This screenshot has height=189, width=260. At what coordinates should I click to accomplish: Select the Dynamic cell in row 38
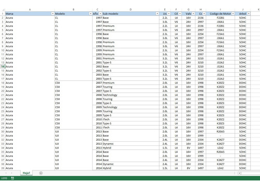[x=131, y=164]
